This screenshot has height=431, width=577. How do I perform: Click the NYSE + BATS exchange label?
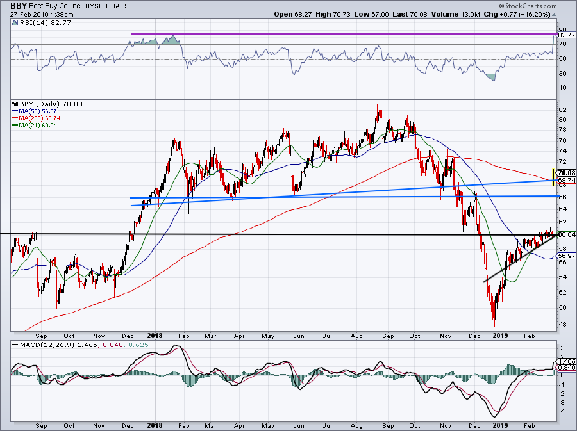coord(108,6)
